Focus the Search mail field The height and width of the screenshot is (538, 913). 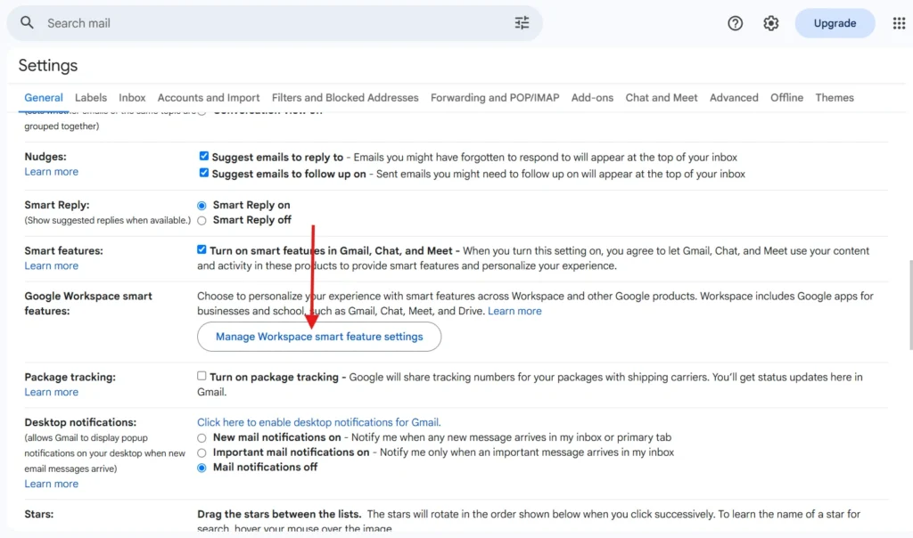coord(275,23)
